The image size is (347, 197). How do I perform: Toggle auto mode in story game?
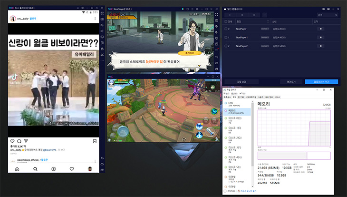(x=194, y=14)
